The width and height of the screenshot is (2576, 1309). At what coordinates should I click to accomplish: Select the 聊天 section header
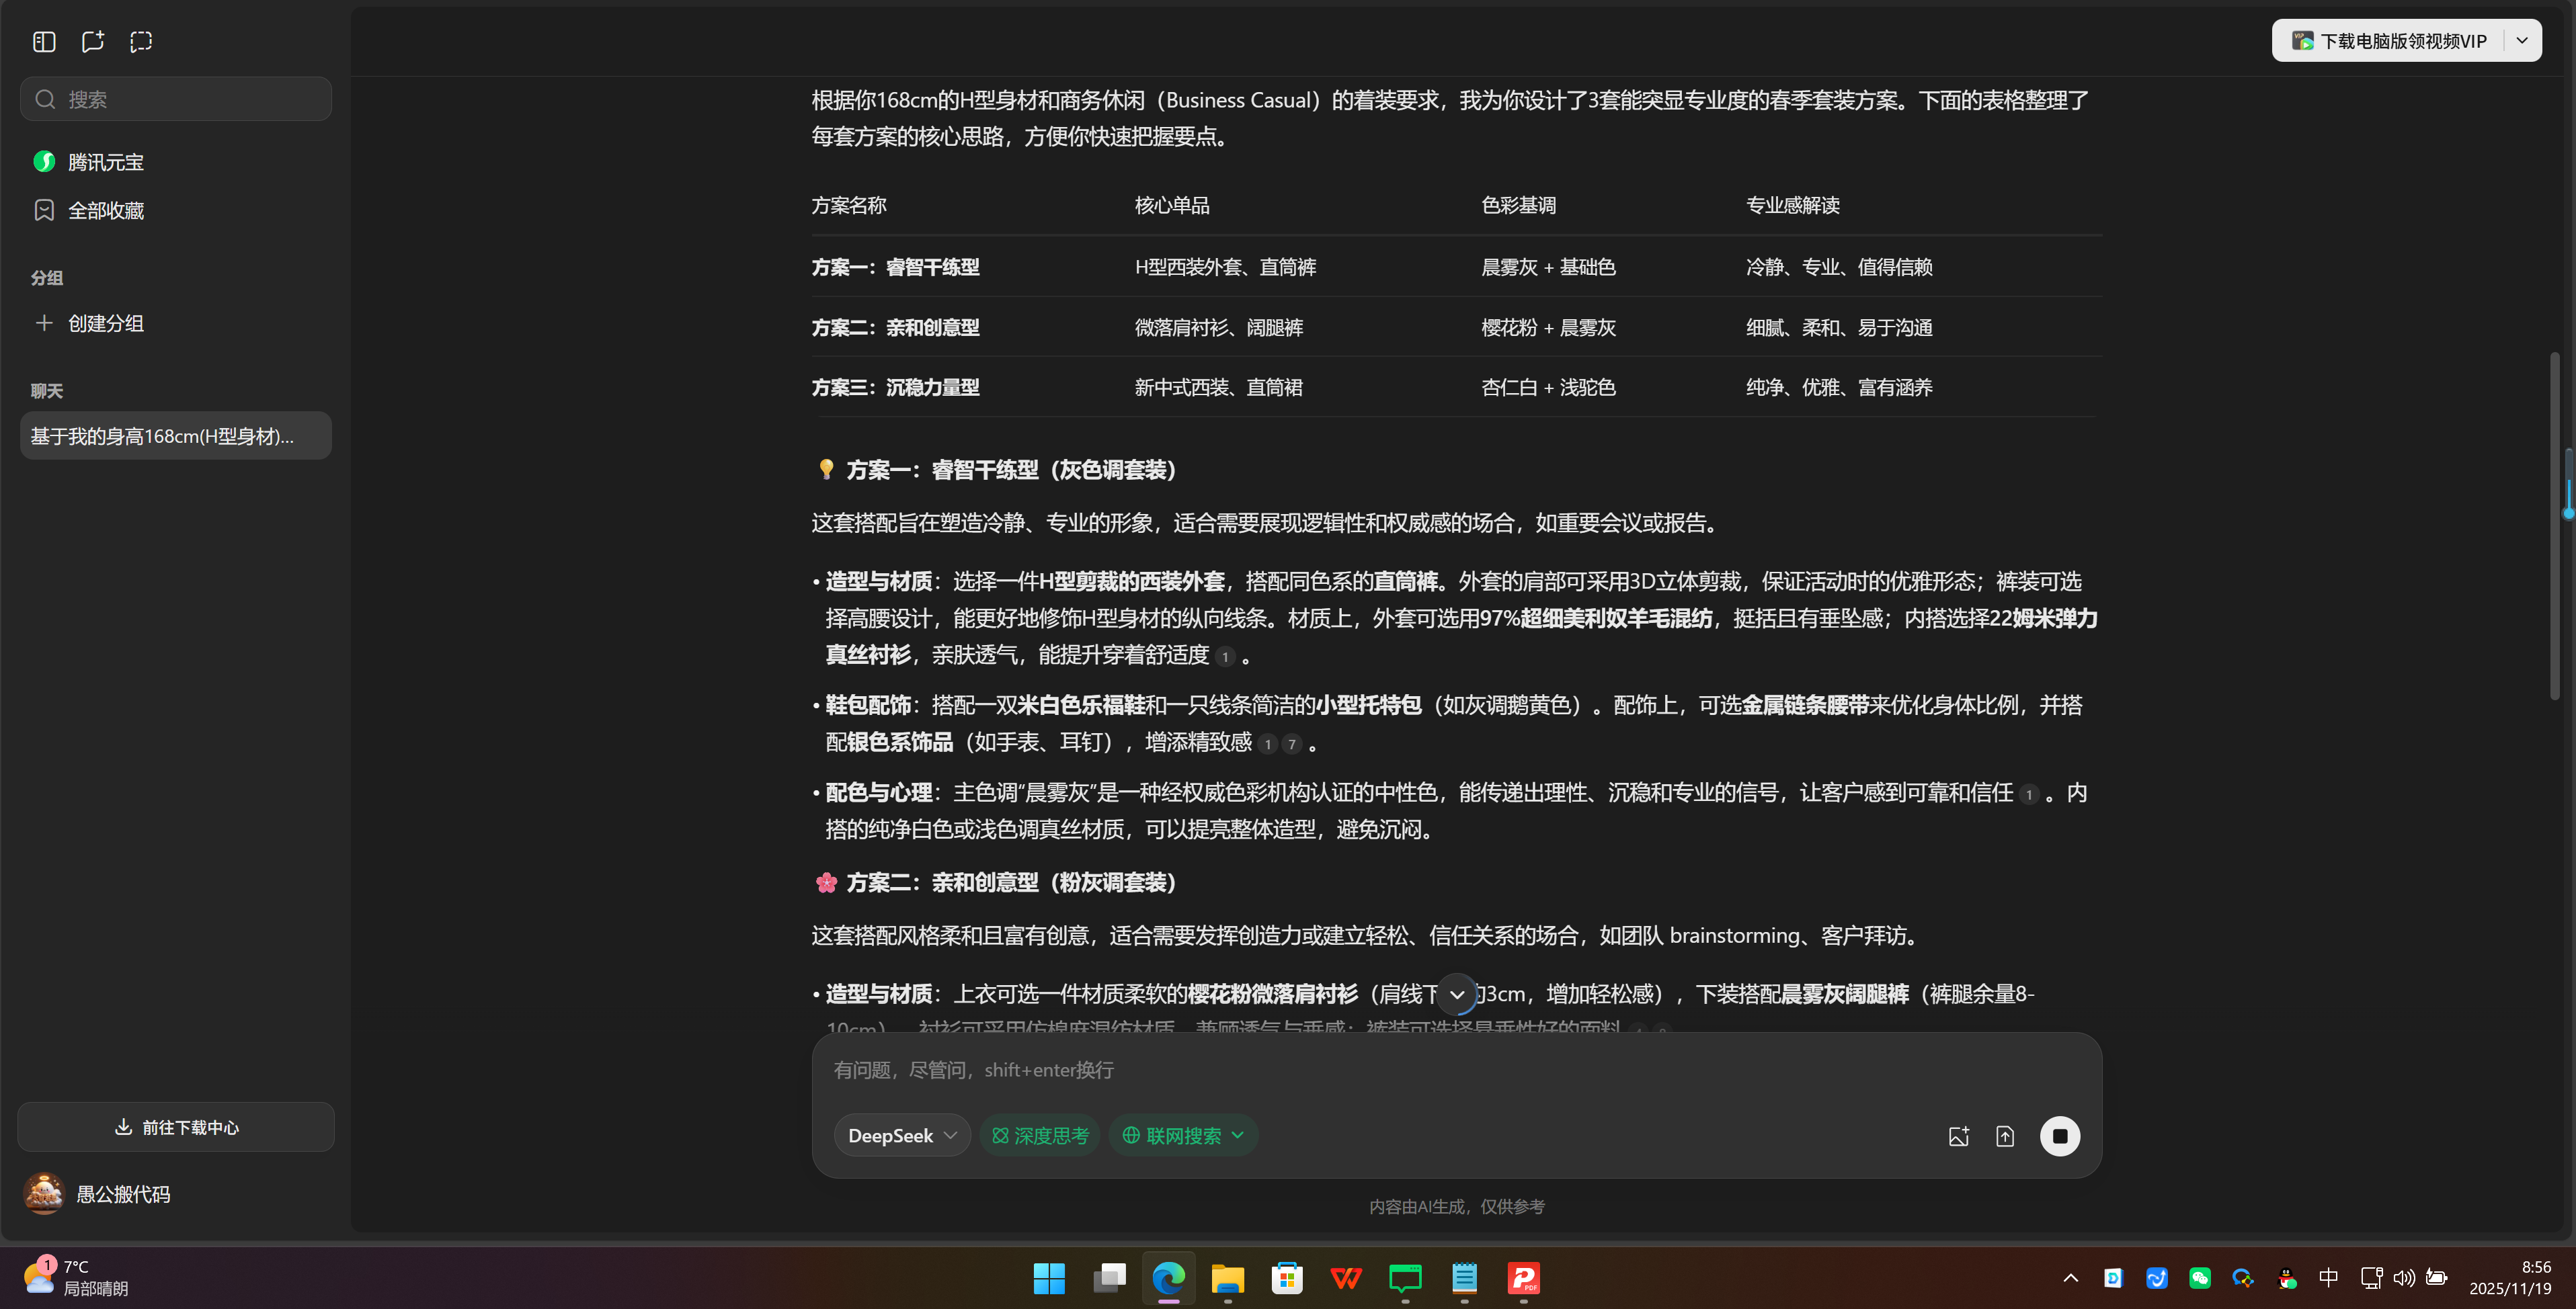tap(46, 390)
